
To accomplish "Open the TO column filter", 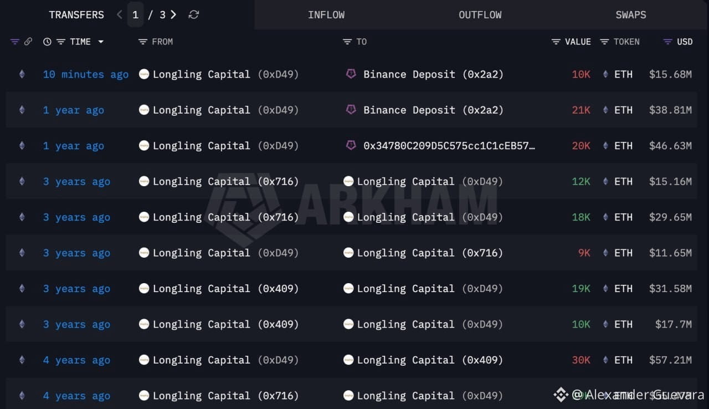I will [347, 42].
